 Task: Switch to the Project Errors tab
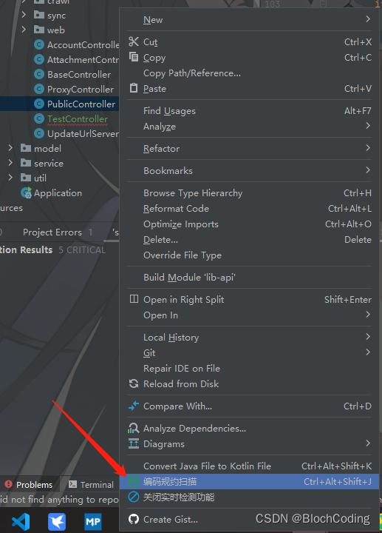(58, 232)
